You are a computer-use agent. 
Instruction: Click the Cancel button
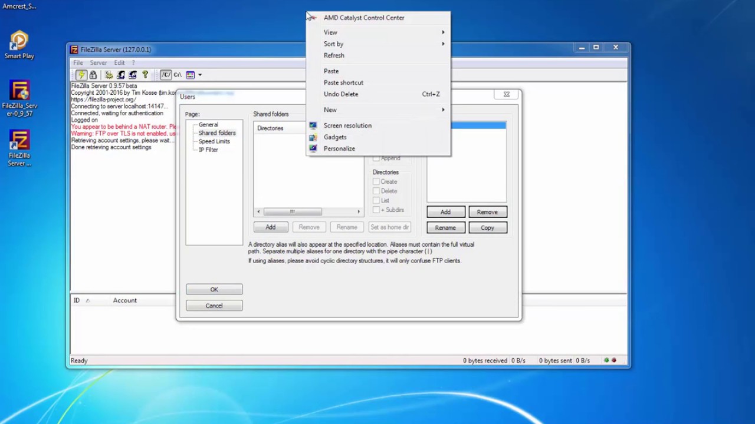click(214, 306)
